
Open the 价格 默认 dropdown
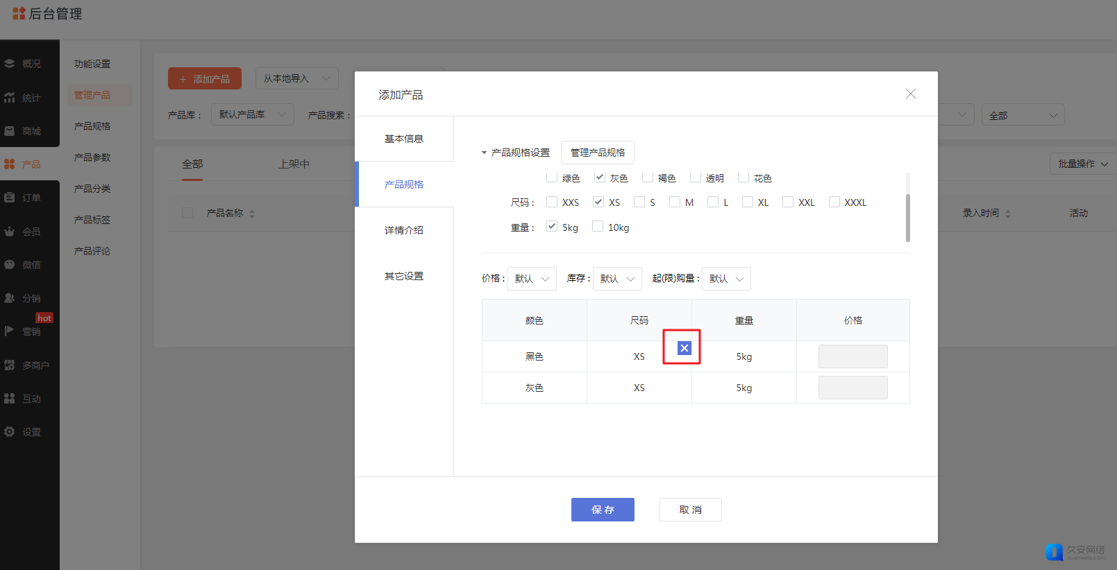[532, 279]
